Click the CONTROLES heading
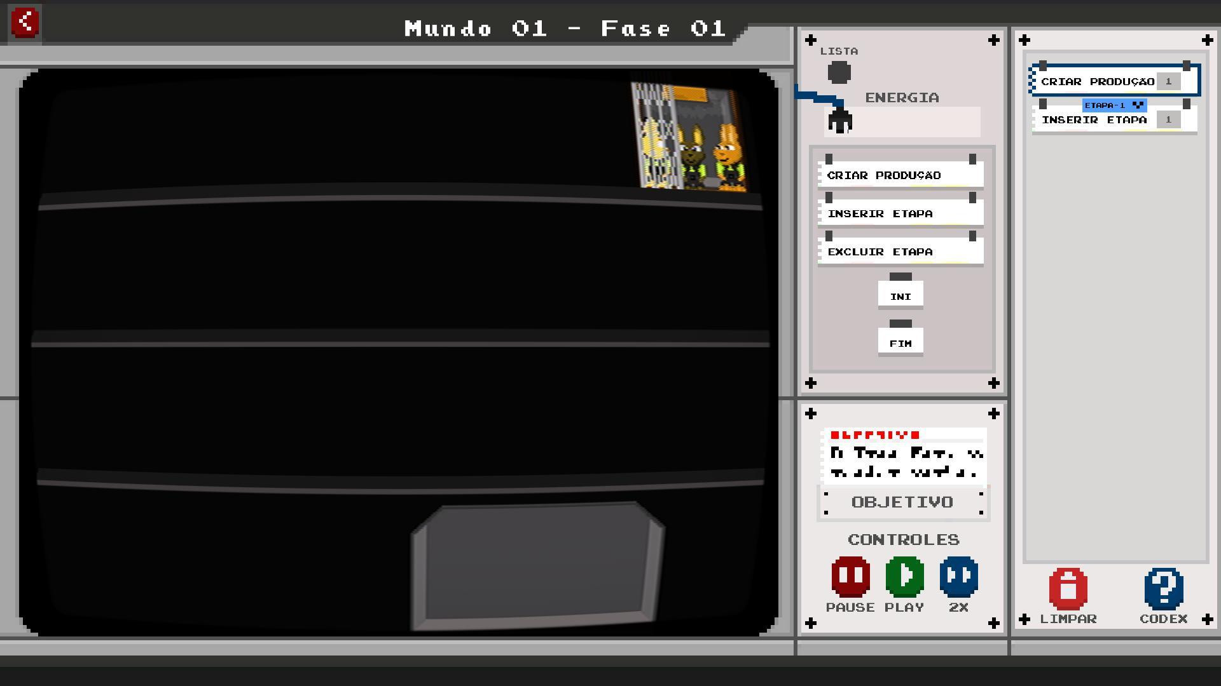1221x686 pixels. [x=903, y=539]
